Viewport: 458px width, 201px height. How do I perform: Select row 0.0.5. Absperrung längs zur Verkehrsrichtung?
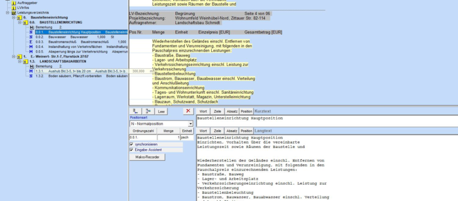tap(82, 52)
